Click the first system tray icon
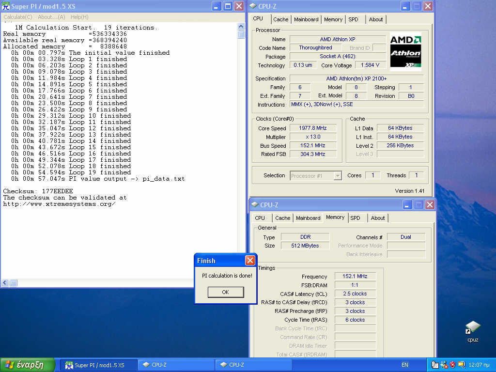 coord(435,365)
